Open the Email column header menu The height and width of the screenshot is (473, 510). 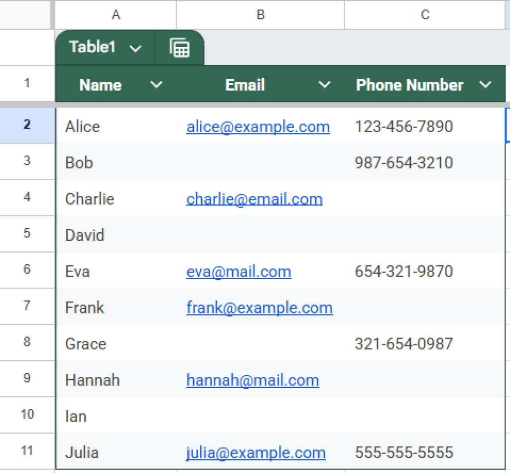click(325, 84)
